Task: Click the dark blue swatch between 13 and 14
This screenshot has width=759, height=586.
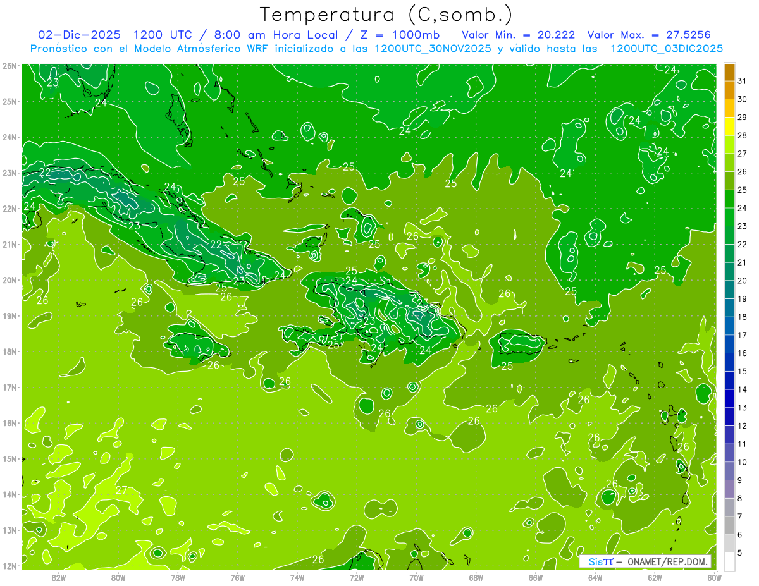Action: [x=729, y=398]
